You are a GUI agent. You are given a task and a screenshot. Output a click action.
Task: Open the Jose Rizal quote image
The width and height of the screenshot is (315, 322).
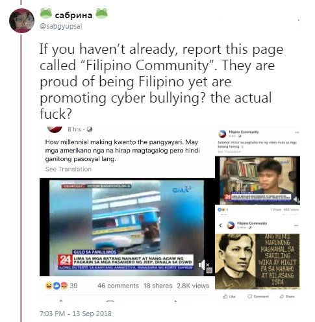(x=257, y=261)
